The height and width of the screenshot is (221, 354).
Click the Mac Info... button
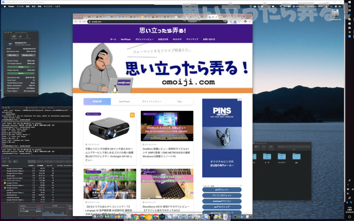click(13, 55)
